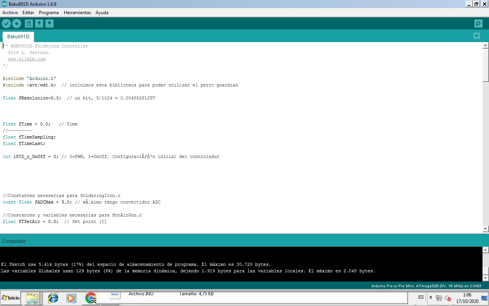Save the sketch with the down-arrow Save icon
This screenshot has width=489, height=306.
[x=49, y=24]
